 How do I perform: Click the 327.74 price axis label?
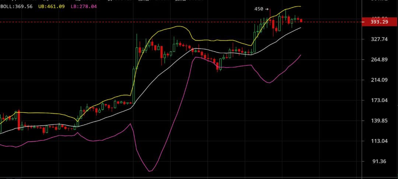click(379, 39)
